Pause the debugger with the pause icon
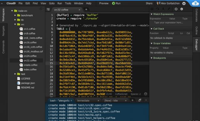This screenshot has height=121, width=200. tap(152, 9)
